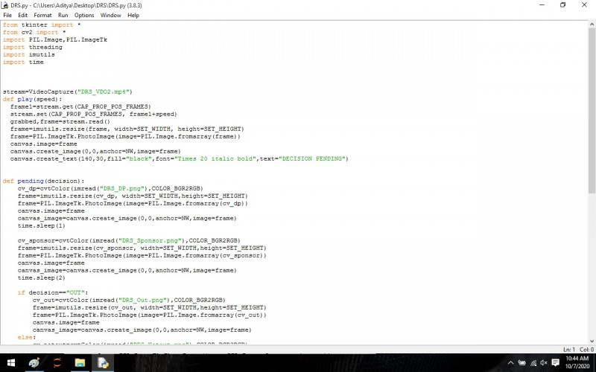The width and height of the screenshot is (596, 372).
Task: Click the 'import time' line
Action: tap(23, 62)
